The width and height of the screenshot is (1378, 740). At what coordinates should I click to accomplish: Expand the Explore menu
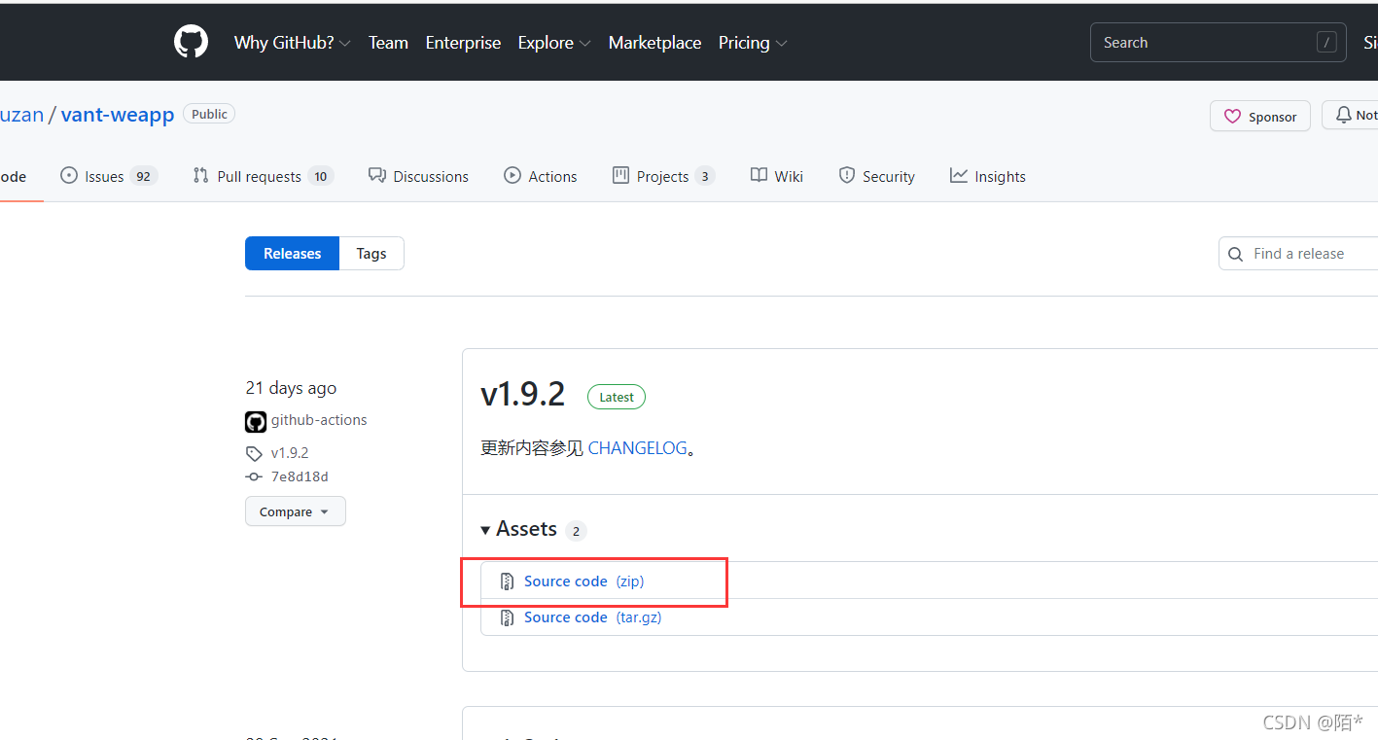pos(554,43)
